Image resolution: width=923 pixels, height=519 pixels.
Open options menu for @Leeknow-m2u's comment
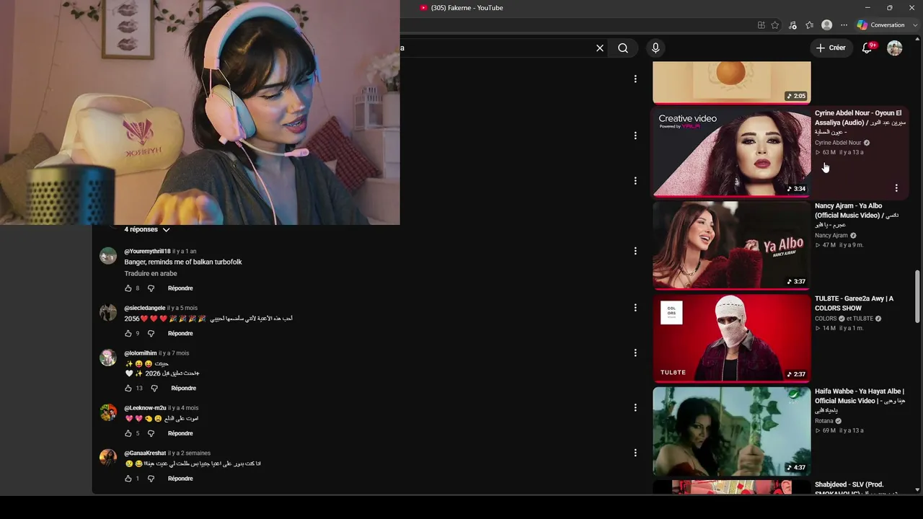pyautogui.click(x=635, y=408)
